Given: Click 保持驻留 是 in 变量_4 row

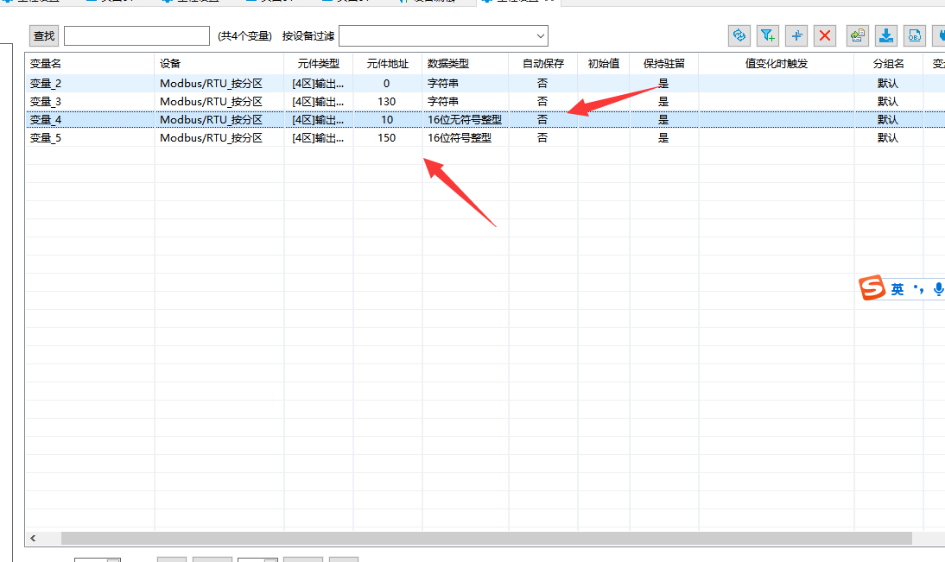Looking at the screenshot, I should coord(664,120).
